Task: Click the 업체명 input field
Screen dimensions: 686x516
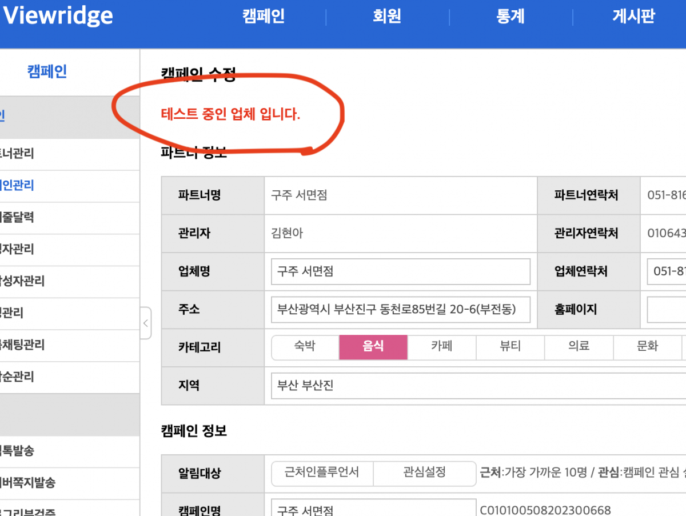Action: pos(400,271)
